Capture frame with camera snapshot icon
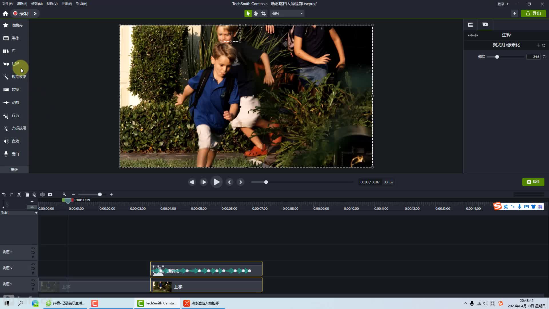The image size is (549, 309). 50,195
